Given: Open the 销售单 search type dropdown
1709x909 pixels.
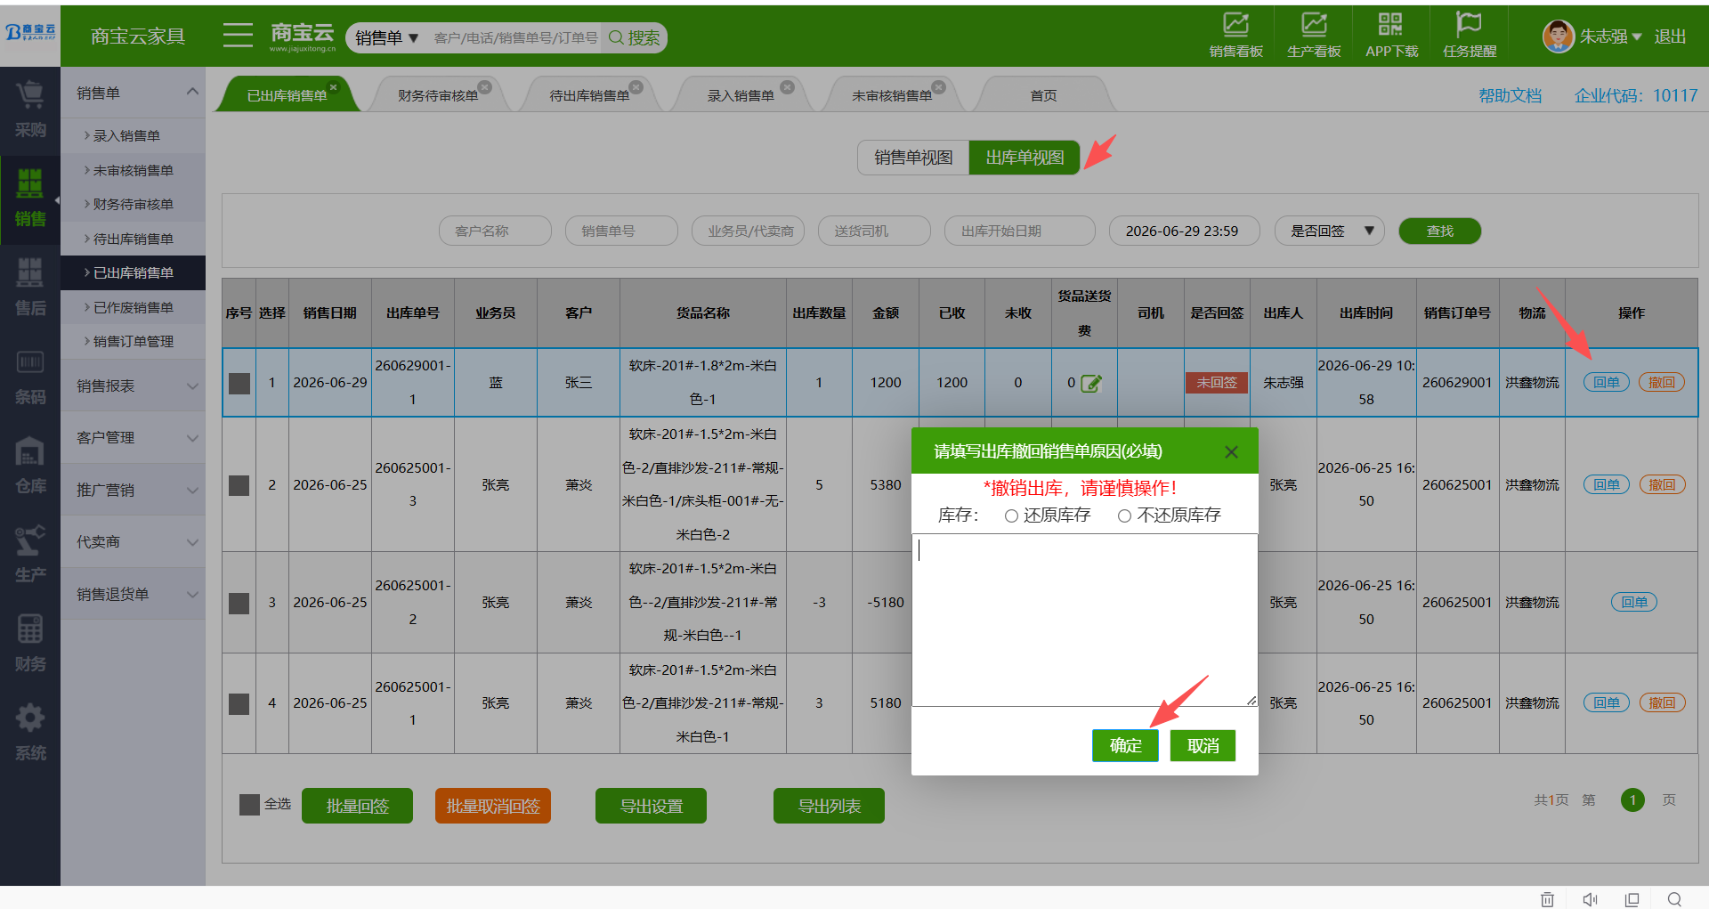Looking at the screenshot, I should [x=386, y=37].
